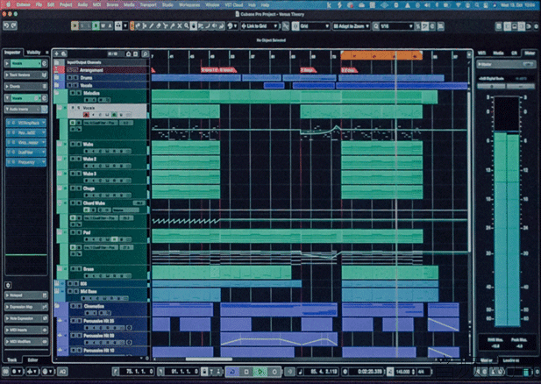541x384 pixels.
Task: Click the Stop button in transport
Action: click(x=246, y=372)
